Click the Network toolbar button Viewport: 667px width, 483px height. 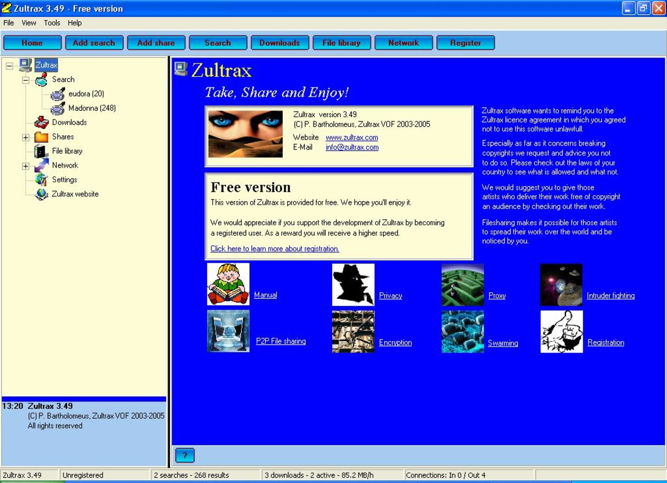404,42
